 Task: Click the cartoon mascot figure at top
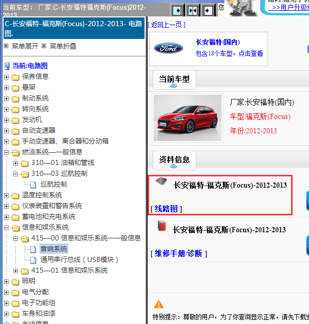[242, 8]
